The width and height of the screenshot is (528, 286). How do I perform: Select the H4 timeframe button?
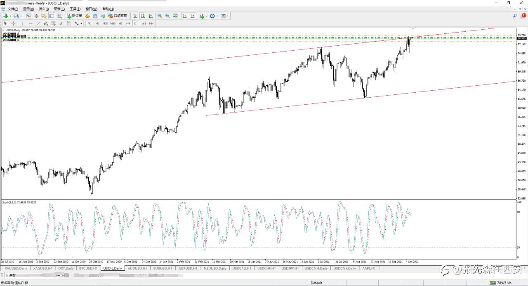coord(128,23)
